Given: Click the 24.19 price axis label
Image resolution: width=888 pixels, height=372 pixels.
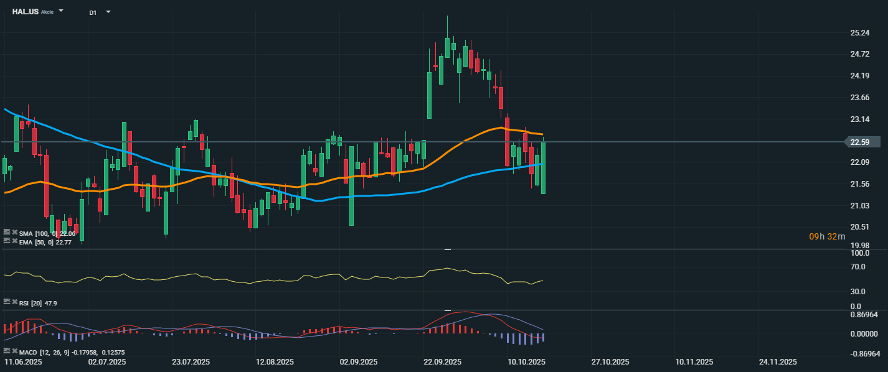Looking at the screenshot, I should (x=859, y=76).
